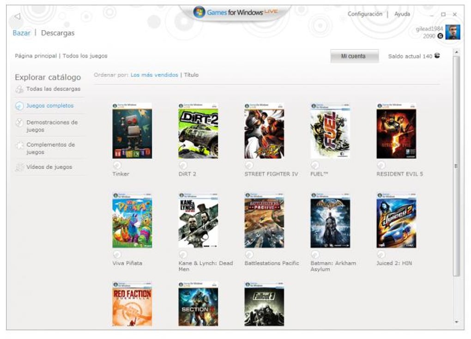Click the disc icon under Kane & Lynch cover

coord(183,254)
